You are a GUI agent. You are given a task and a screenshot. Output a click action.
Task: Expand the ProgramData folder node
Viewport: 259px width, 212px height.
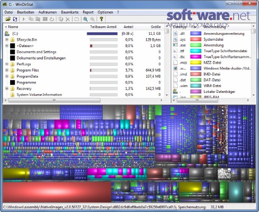(7, 76)
